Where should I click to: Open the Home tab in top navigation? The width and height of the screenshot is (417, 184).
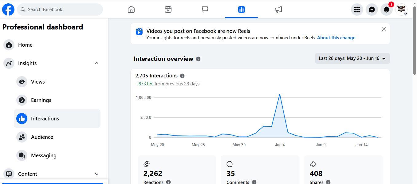point(131,10)
